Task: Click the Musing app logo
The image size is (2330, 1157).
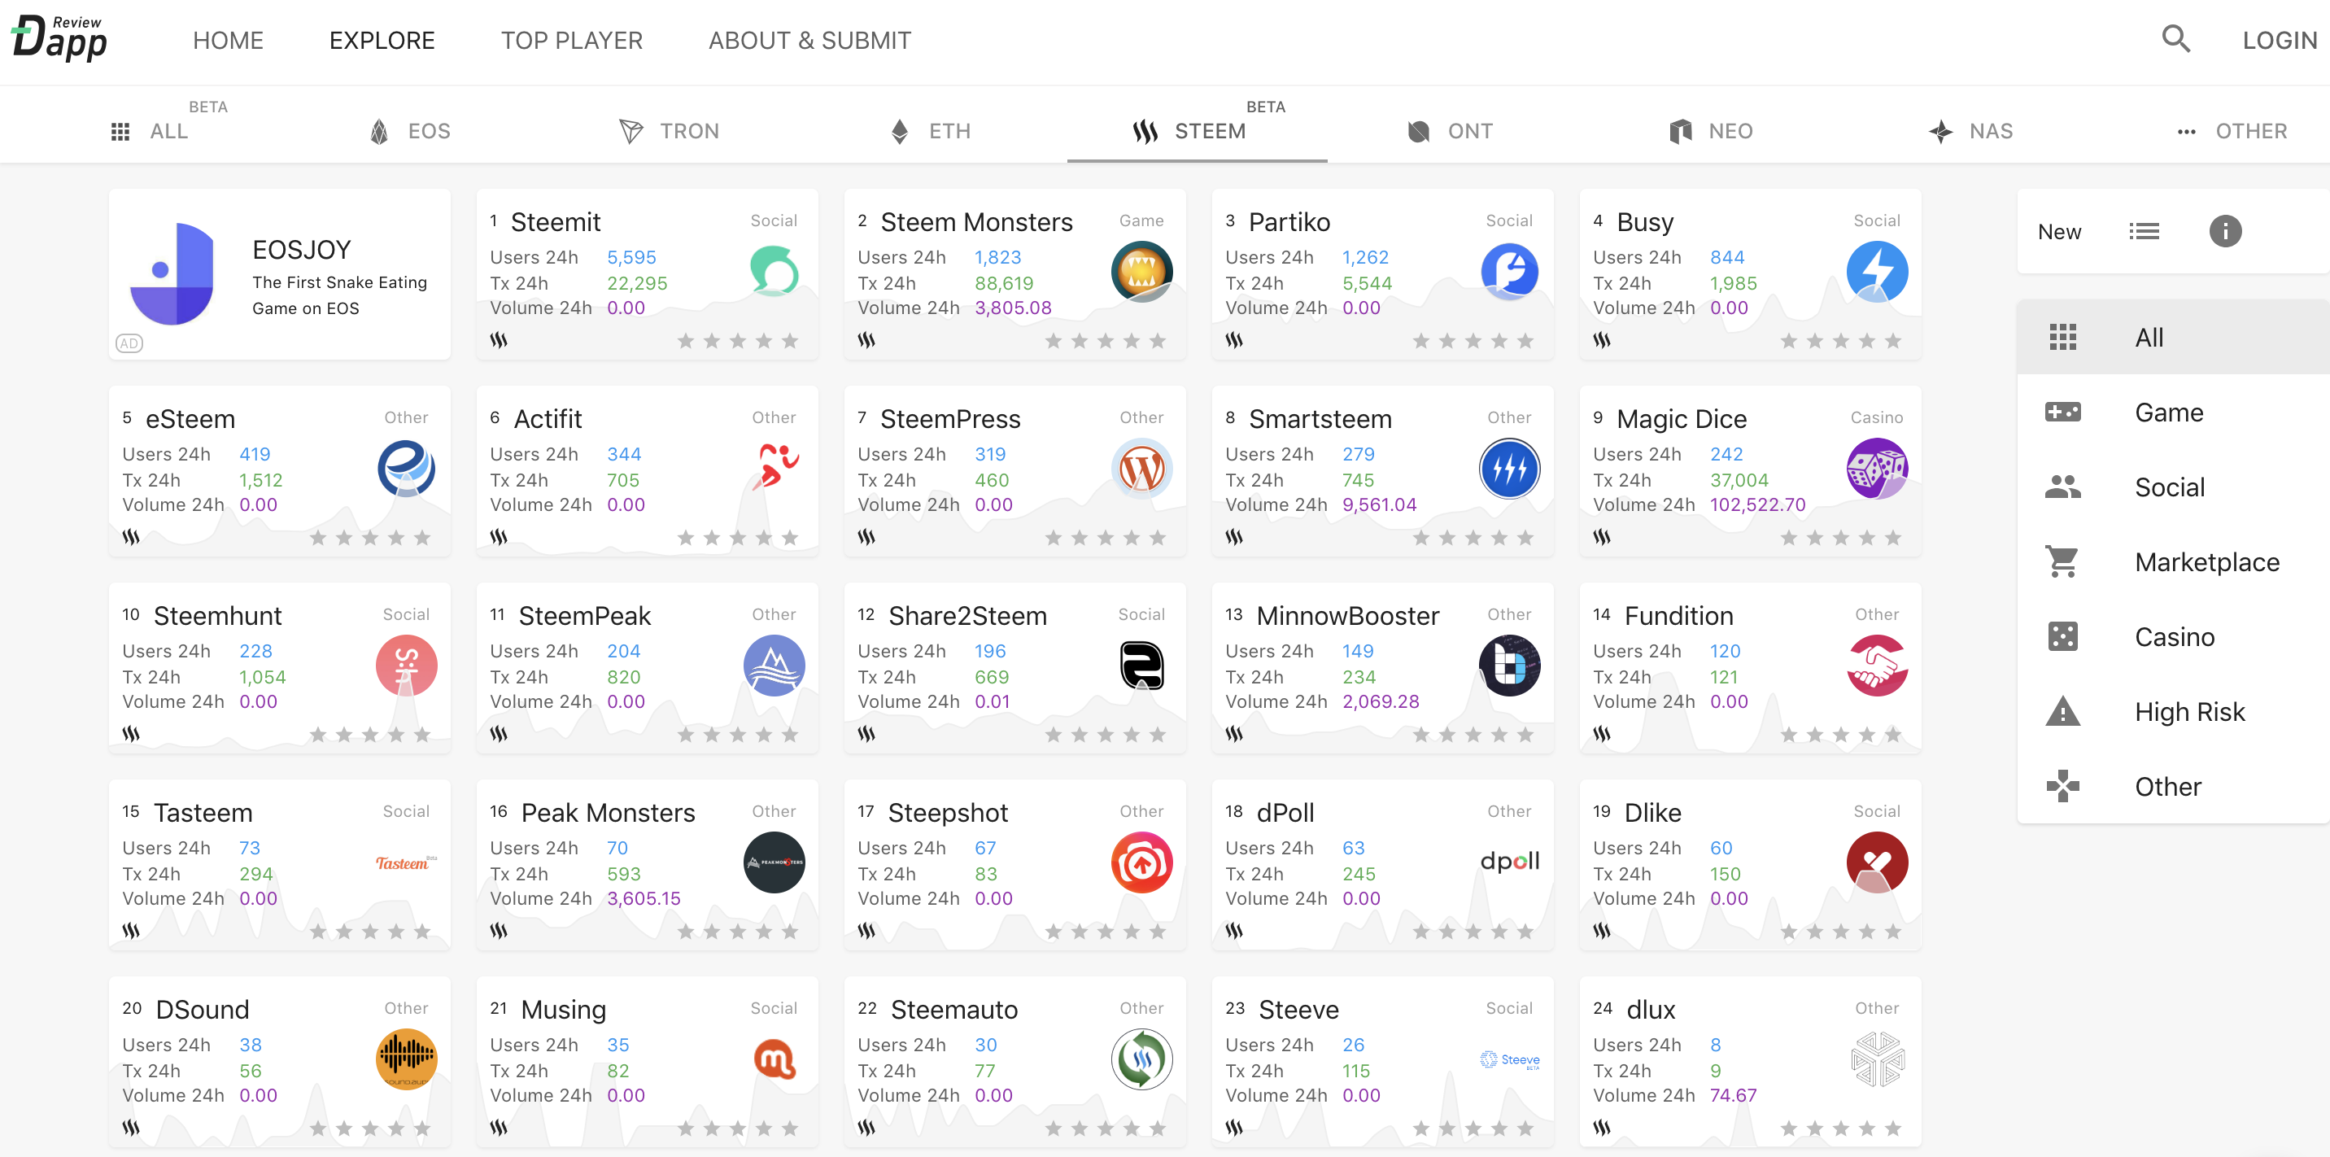Action: point(774,1059)
